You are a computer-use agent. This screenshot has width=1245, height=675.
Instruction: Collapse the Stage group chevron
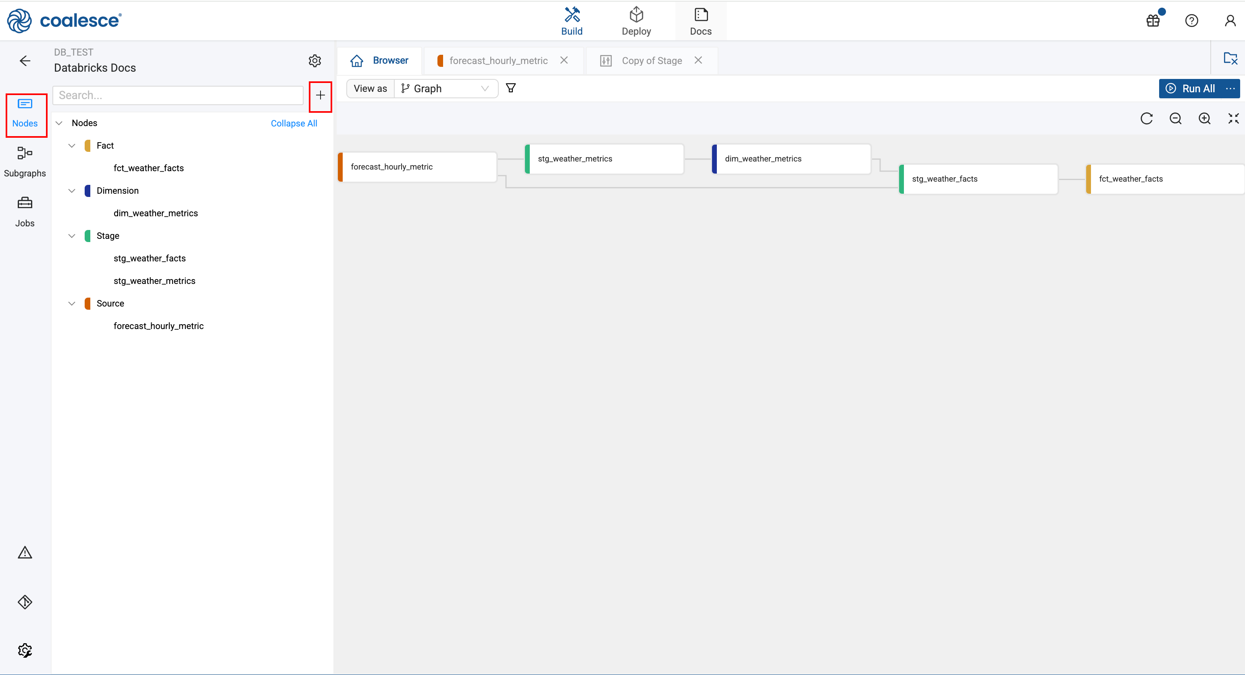click(72, 236)
